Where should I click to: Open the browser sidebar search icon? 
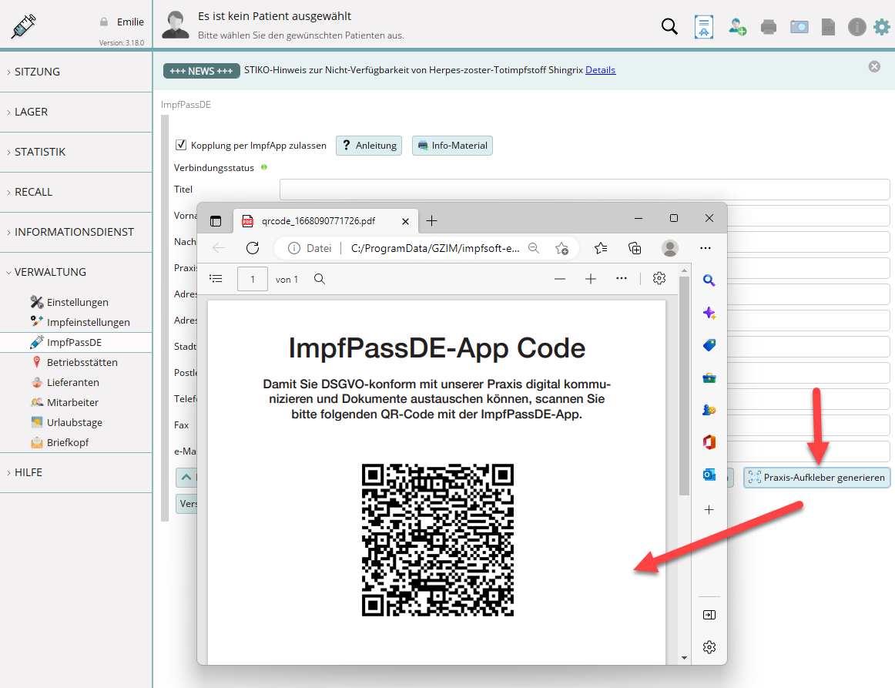(709, 280)
